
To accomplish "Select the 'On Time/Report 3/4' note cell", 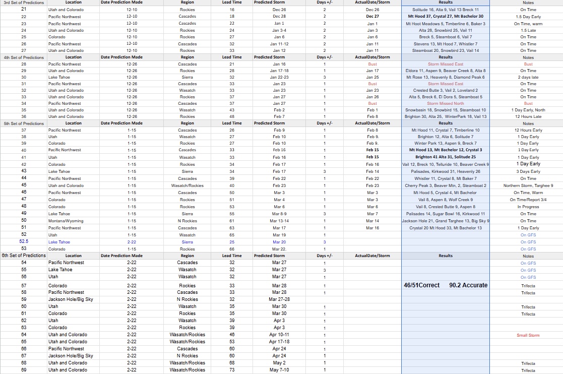I will pyautogui.click(x=528, y=200).
